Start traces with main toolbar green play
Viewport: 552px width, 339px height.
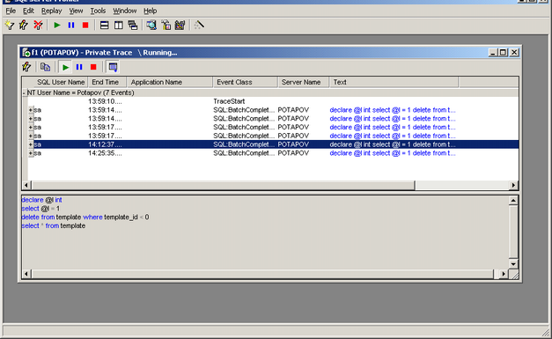pos(57,25)
